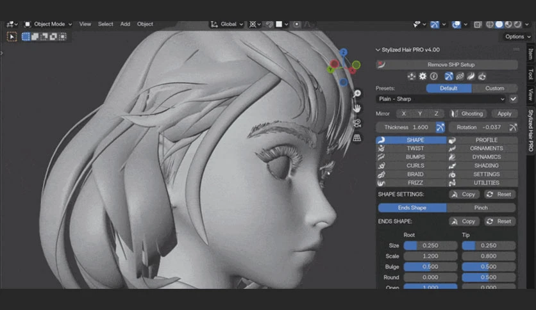Open the Plain - Sharp preset dropdown
Screen dimensions: 536x310
point(441,99)
